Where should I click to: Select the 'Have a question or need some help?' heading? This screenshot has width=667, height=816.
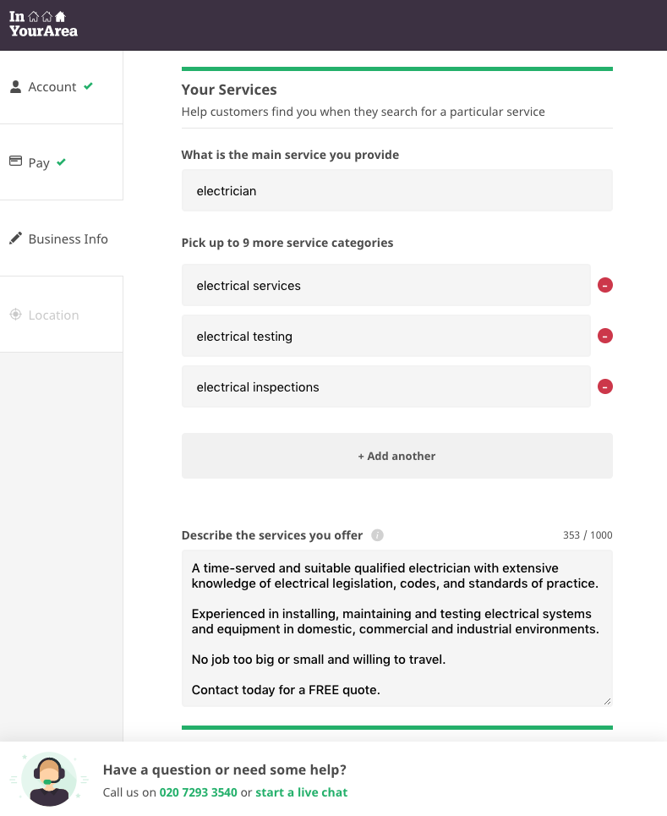[225, 769]
